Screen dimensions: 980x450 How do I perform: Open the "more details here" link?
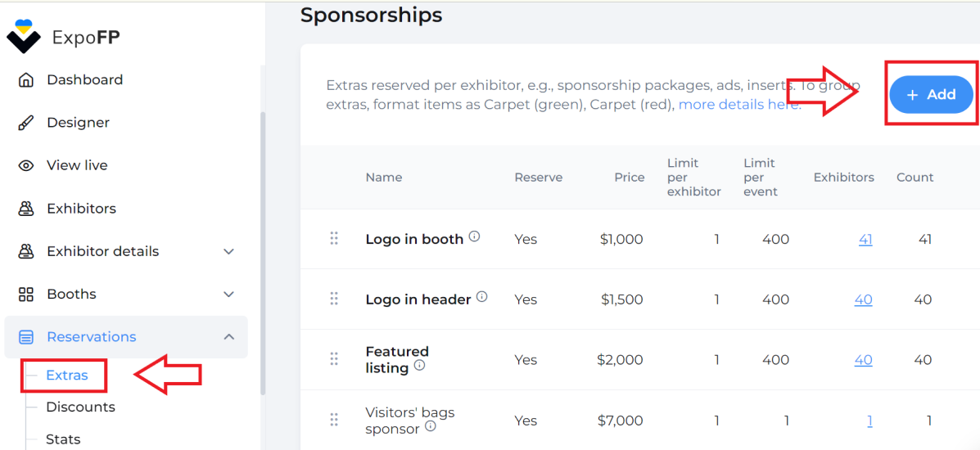pos(739,105)
